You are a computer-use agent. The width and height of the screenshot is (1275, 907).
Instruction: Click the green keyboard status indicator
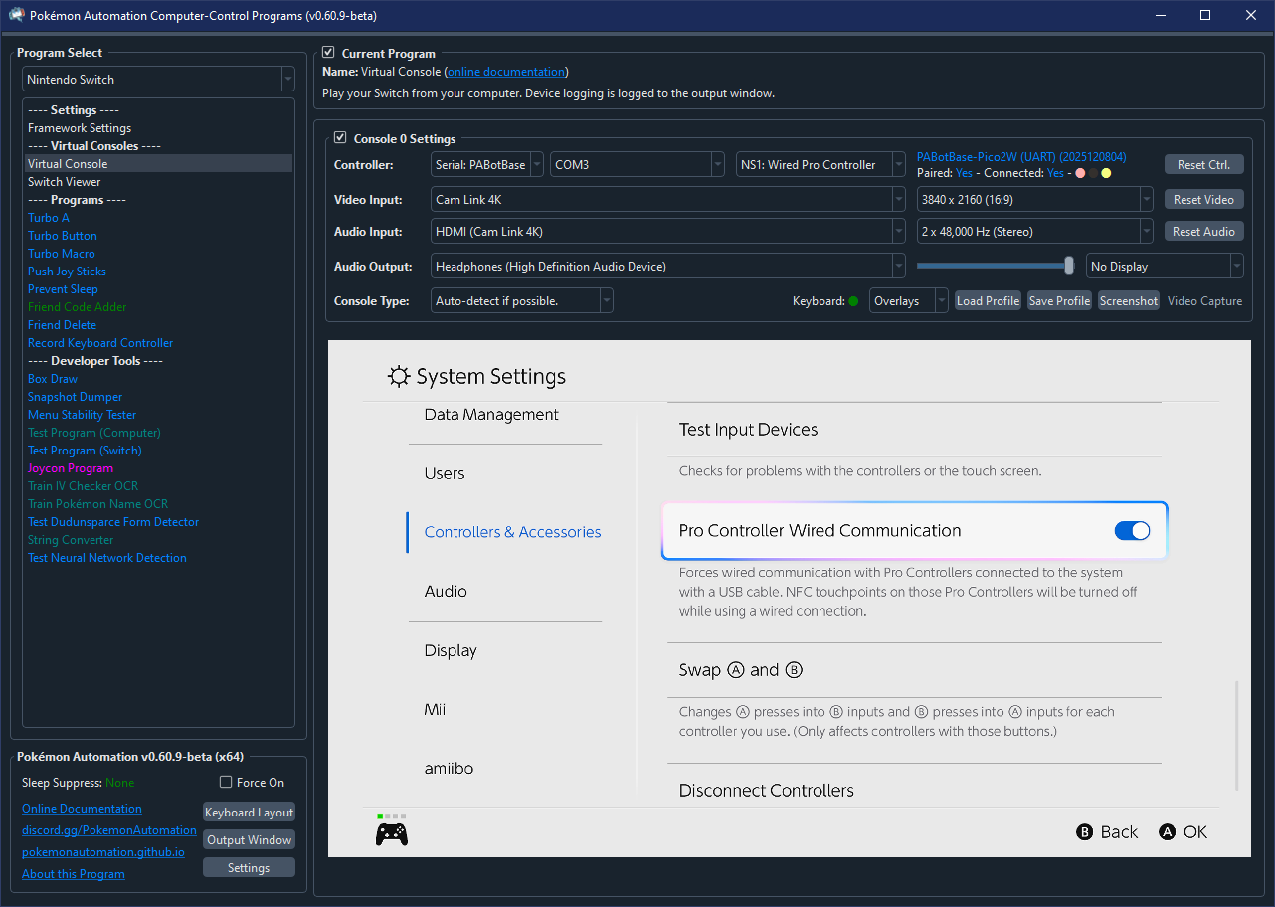[x=853, y=301]
